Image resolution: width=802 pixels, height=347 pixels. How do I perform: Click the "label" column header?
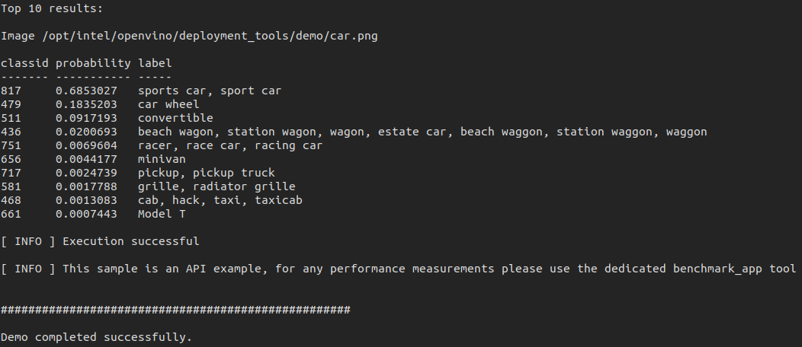[155, 63]
